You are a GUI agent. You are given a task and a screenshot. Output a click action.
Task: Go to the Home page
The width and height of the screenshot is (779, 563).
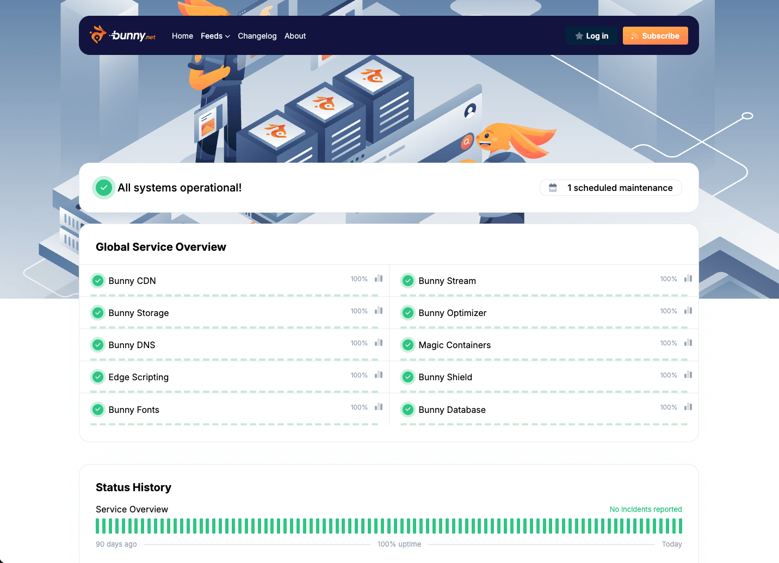point(182,36)
